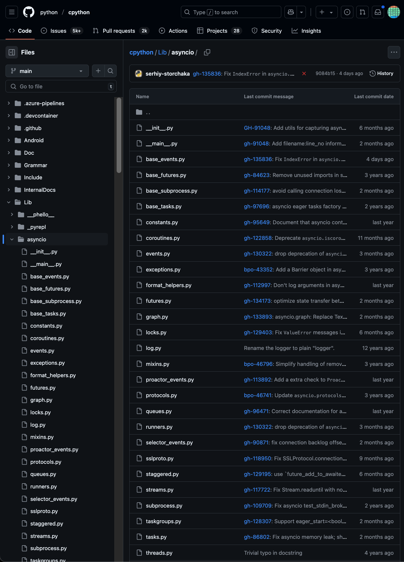Image resolution: width=404 pixels, height=562 pixels.
Task: Open the cpython repository link in header
Action: tap(79, 12)
